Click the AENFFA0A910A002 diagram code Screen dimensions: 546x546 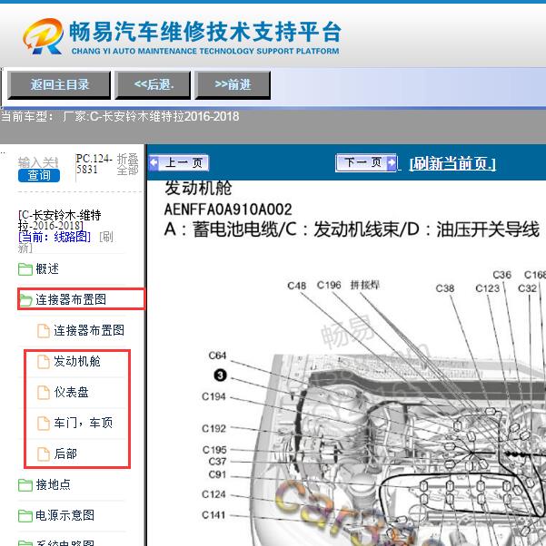click(x=228, y=210)
